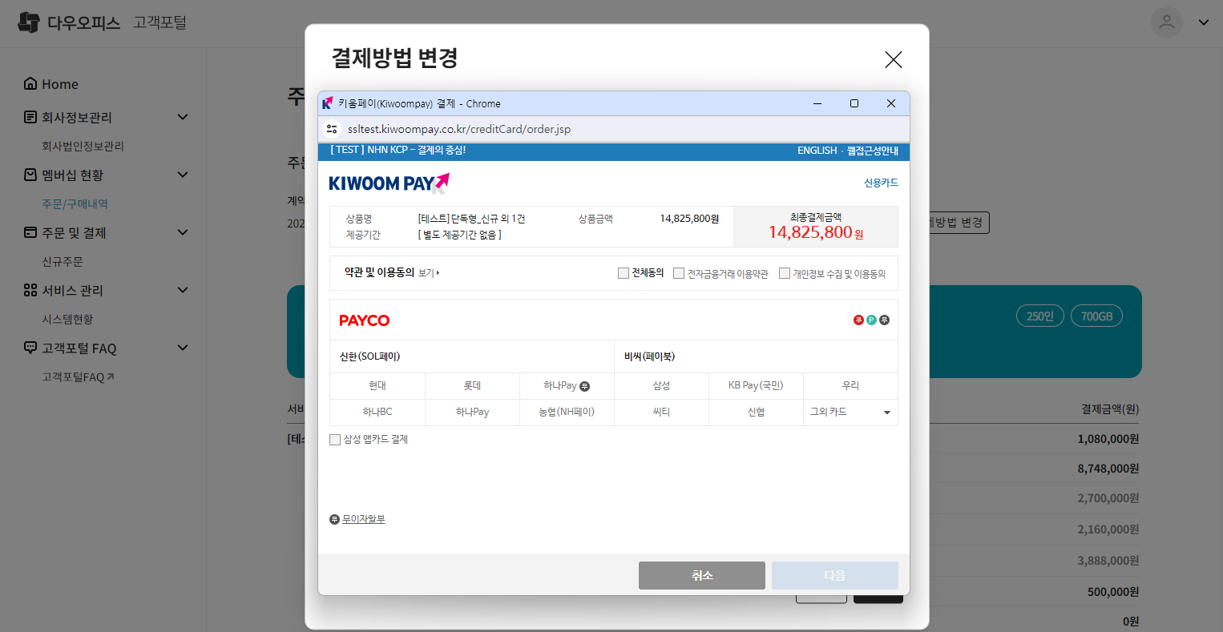Click the 고객포털 FAQ section speech-bubble icon
The width and height of the screenshot is (1223, 632).
30,348
